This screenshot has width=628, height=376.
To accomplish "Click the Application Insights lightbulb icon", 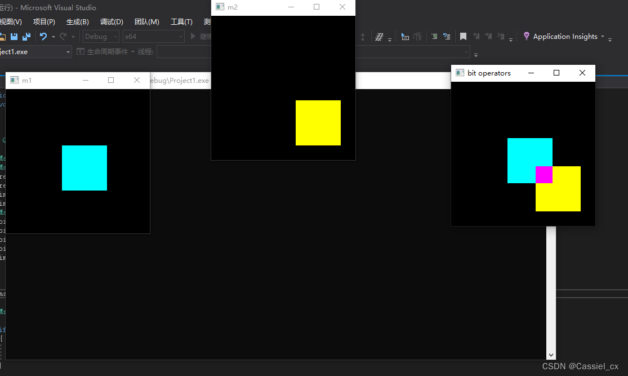I will click(526, 37).
